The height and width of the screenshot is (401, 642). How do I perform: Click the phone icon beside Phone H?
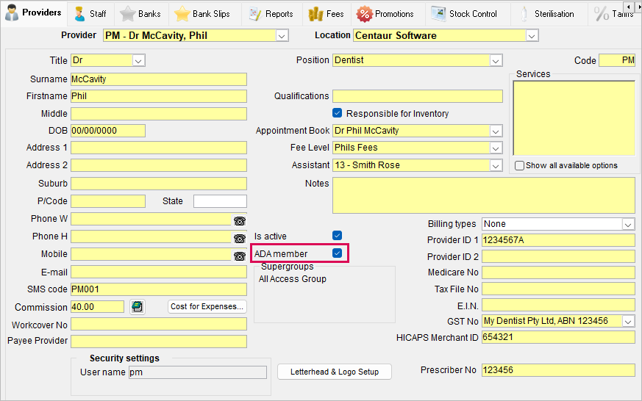coord(240,238)
